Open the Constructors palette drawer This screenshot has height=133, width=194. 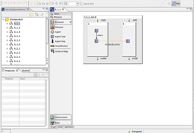click(61, 117)
